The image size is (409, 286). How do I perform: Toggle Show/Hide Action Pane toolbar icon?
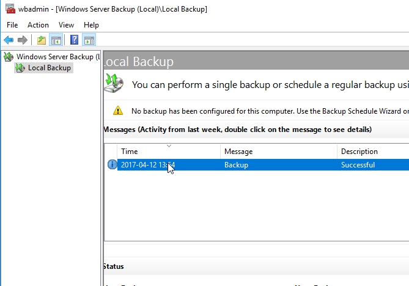coord(89,40)
